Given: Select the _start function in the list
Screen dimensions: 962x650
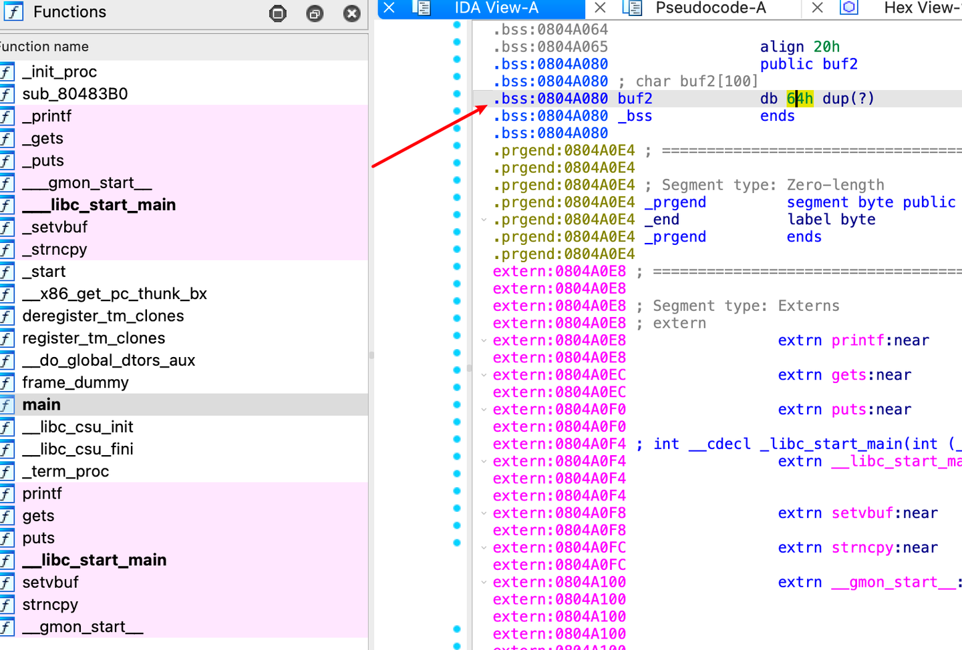Looking at the screenshot, I should (x=43, y=272).
